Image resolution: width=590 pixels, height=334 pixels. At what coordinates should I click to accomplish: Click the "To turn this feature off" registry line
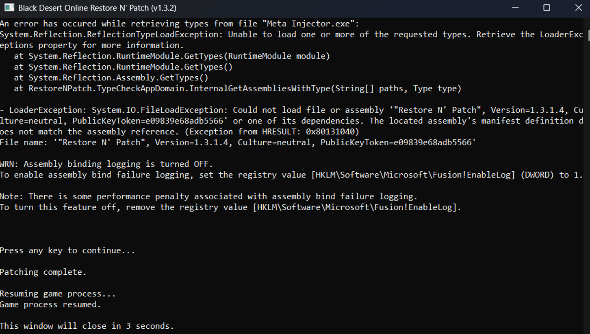pos(230,207)
